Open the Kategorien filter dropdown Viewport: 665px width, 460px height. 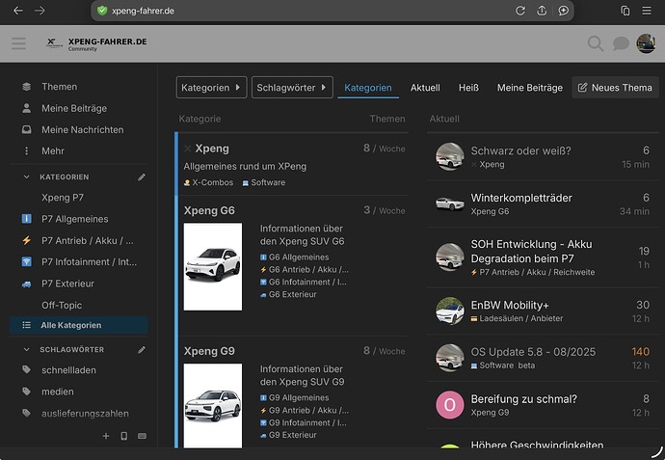[x=211, y=88]
